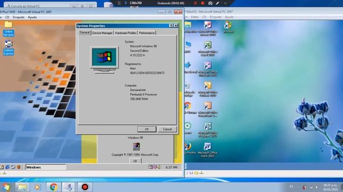The image size is (343, 192).
Task: Take a snapshot with the camera icon
Action: 210,3
